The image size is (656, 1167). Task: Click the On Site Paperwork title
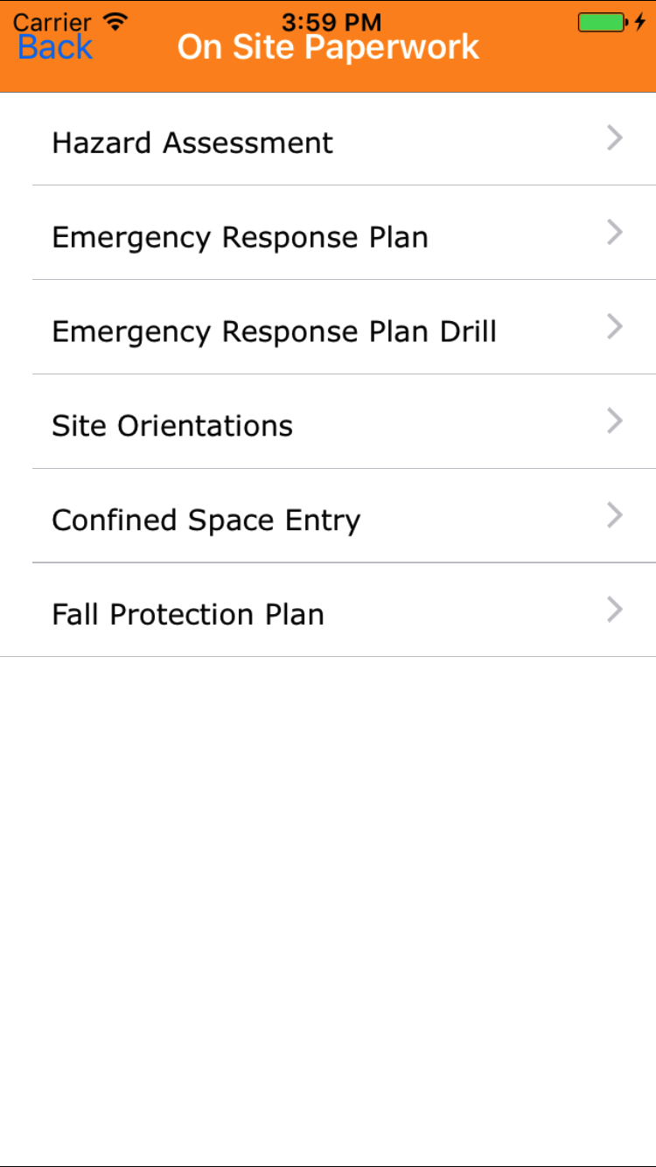click(x=328, y=48)
